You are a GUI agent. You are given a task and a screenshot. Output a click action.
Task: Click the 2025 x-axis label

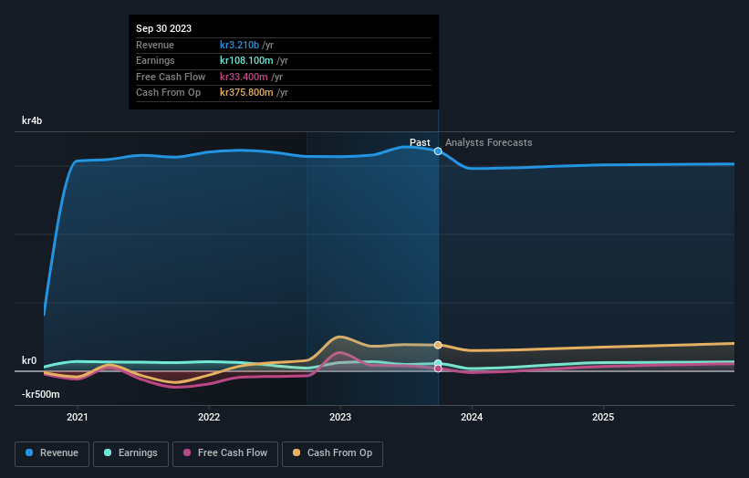click(x=603, y=418)
